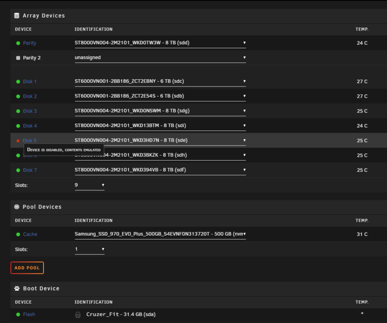Open the Disk 3 device link
Viewport: 387px width, 323px height.
[x=30, y=111]
